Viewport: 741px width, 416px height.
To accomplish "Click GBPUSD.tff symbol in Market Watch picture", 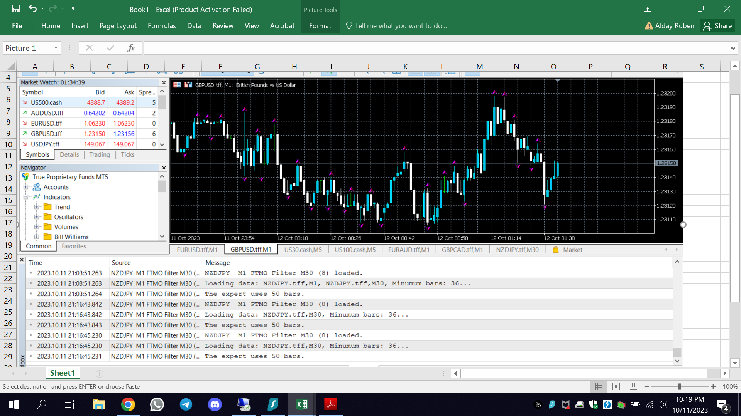I will coord(46,134).
